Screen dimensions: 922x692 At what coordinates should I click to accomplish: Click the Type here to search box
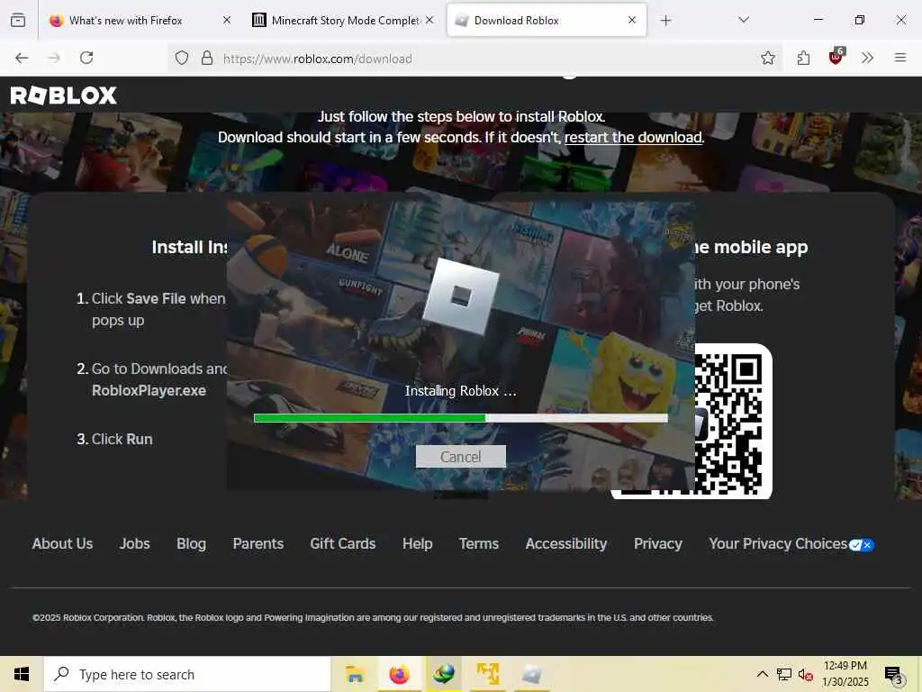[187, 674]
